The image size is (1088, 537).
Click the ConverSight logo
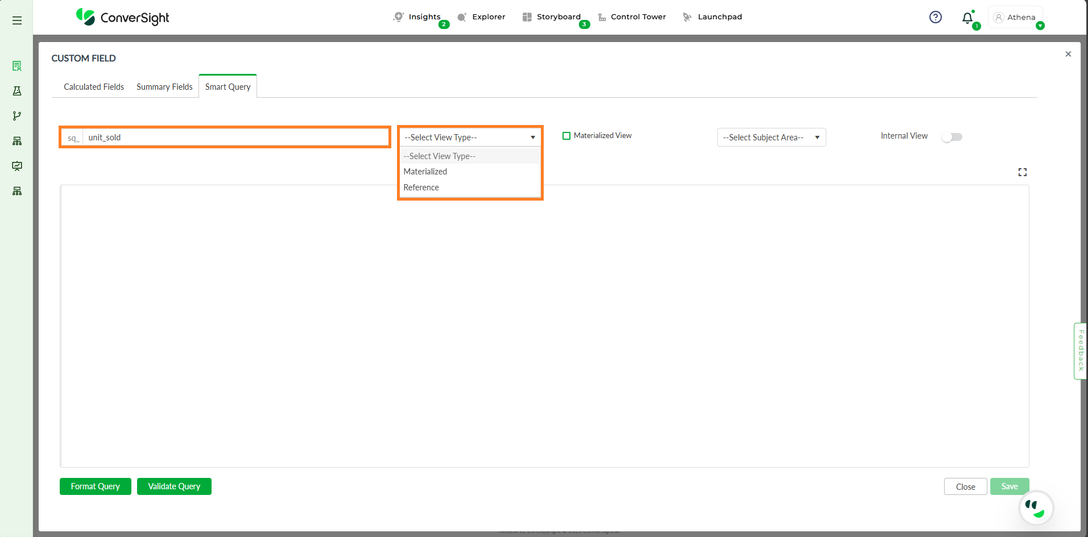[x=123, y=18]
